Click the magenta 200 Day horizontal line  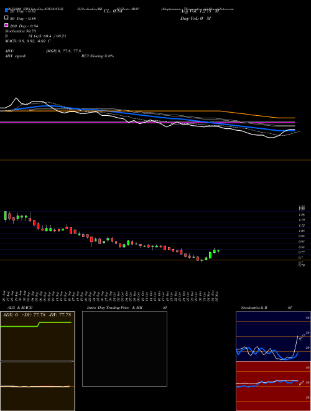[147, 122]
